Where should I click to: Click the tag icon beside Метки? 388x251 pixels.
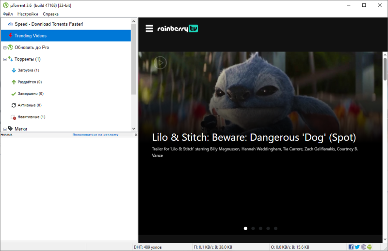coord(10,128)
